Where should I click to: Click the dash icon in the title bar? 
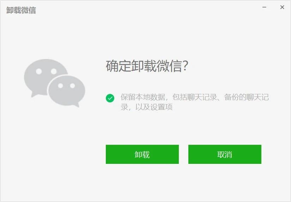click(264, 7)
